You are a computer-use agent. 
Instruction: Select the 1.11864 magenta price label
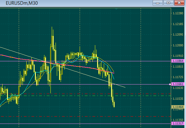[x=178, y=61]
